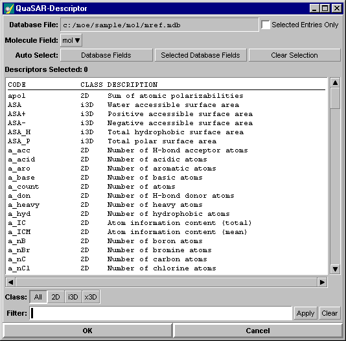
Task: Enable Selected Entries Only checkbox
Action: tap(266, 25)
